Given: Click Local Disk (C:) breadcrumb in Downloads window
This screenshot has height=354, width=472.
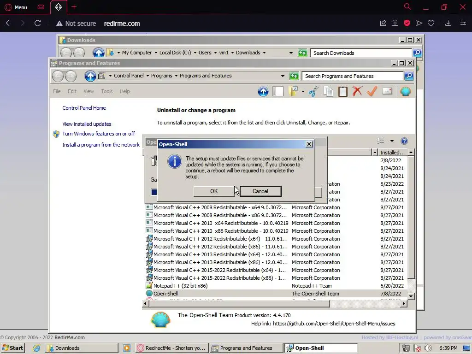Looking at the screenshot, I should [x=175, y=53].
